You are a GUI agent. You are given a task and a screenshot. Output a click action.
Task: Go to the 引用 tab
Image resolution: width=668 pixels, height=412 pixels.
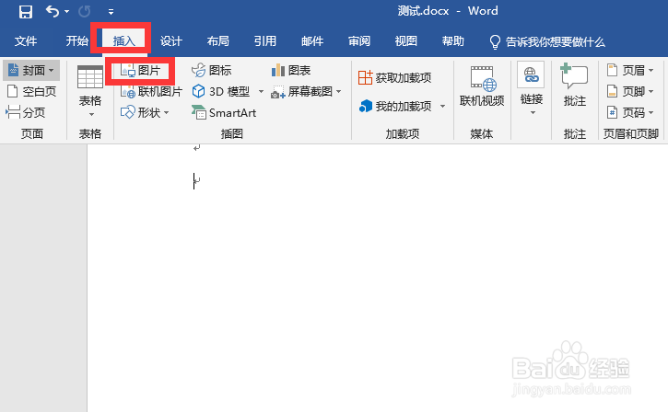click(265, 41)
